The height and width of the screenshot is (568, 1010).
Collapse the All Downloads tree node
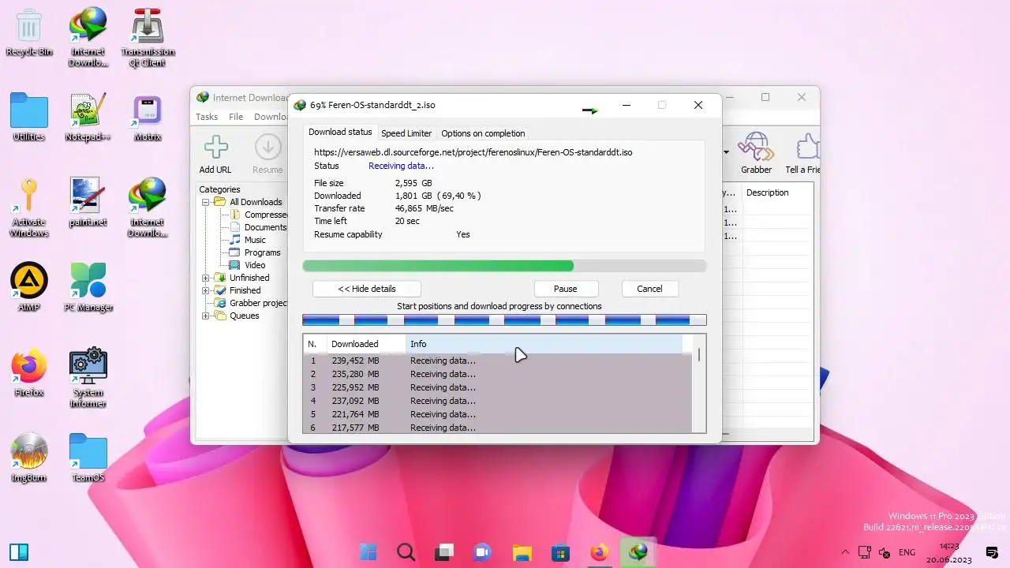[205, 202]
